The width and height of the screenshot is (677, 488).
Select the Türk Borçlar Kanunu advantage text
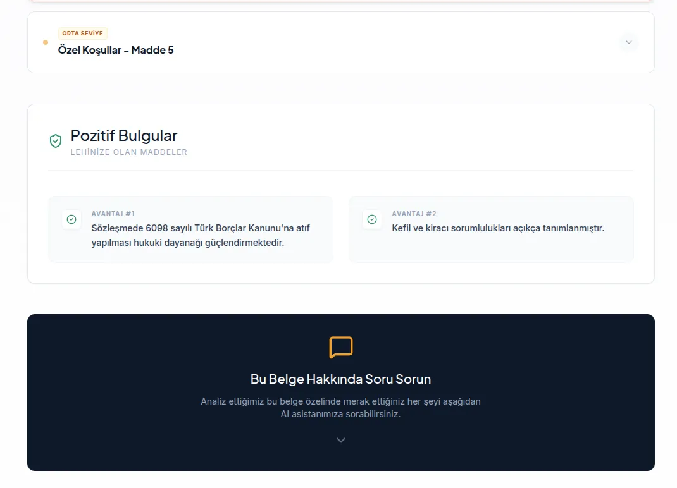click(x=200, y=235)
